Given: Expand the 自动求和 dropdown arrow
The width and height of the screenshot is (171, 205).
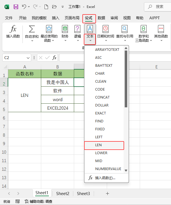Looking at the screenshot, I should [x=32, y=41].
